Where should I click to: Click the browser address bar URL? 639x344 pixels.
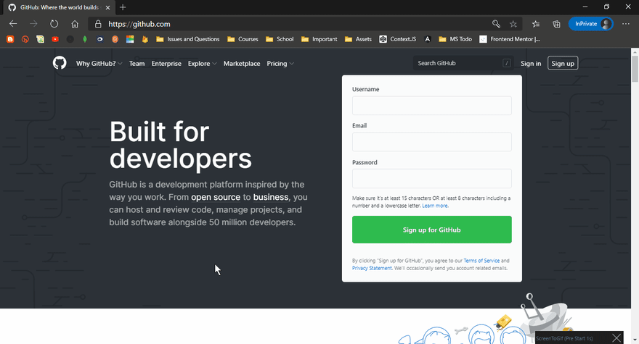[x=139, y=24]
